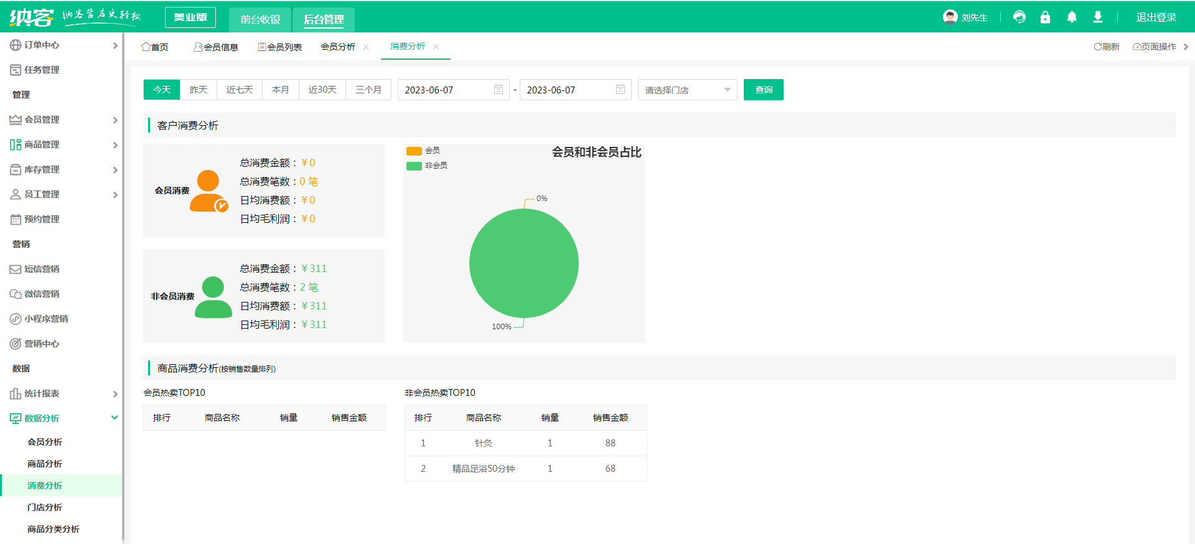Open start date calendar icon
The height and width of the screenshot is (544, 1195).
pyautogui.click(x=498, y=90)
